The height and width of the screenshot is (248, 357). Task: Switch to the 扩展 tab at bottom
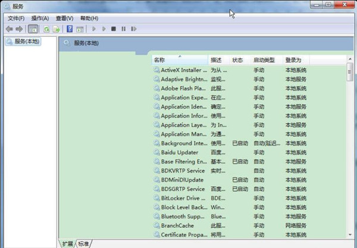coord(68,244)
